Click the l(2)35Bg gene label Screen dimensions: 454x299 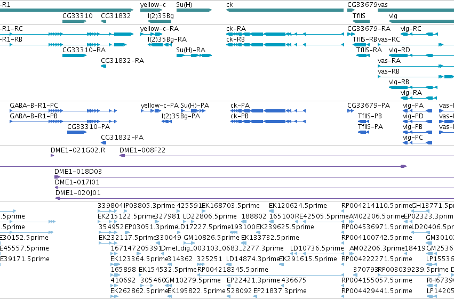[x=161, y=16]
